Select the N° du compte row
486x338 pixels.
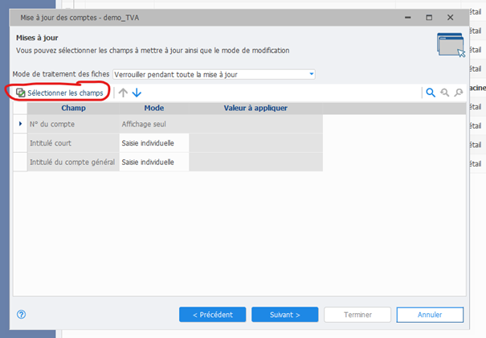pos(73,124)
